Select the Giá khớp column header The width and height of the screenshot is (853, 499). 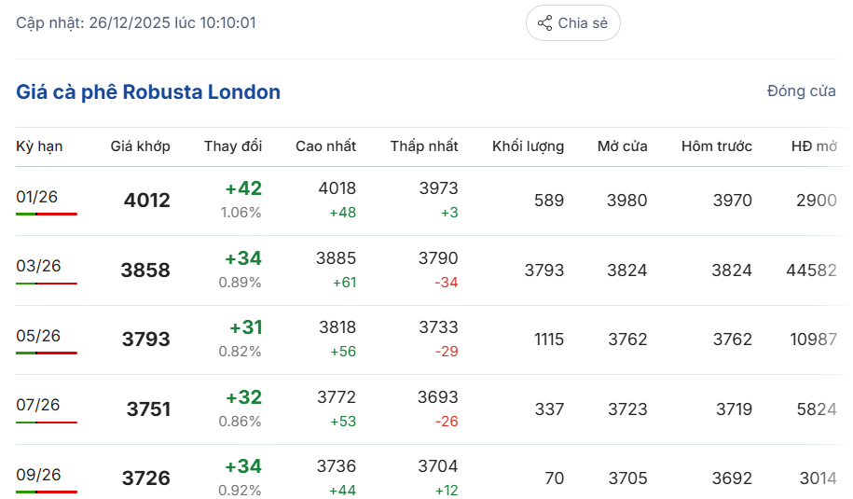click(140, 146)
